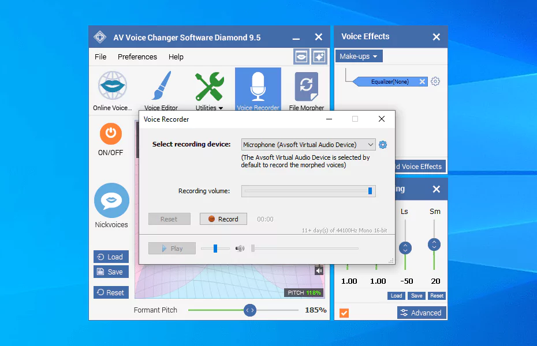Click the Voice Effects button on the right
The width and height of the screenshot is (537, 346).
coord(420,167)
